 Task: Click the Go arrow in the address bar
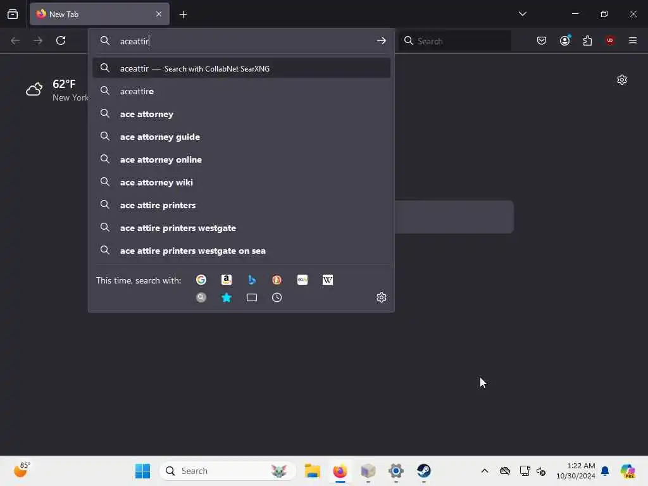381,40
